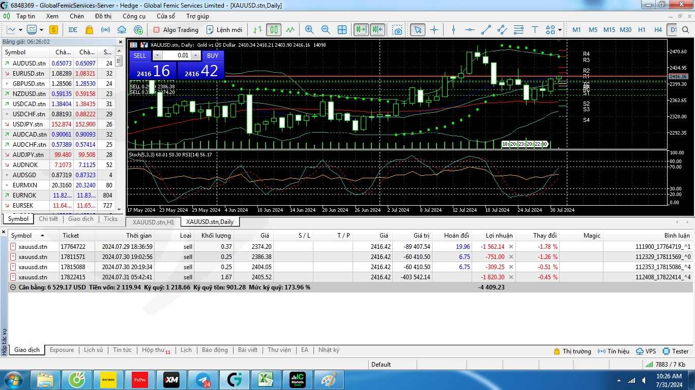This screenshot has height=390, width=695.
Task: Click Lệnh mới to create order
Action: coord(224,30)
